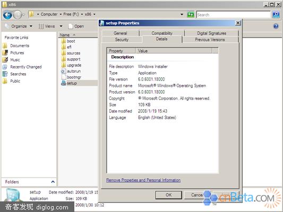
Task: Click the Value column header
Action: coord(174,51)
